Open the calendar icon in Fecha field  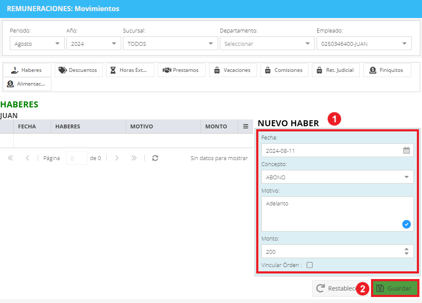pyautogui.click(x=407, y=151)
